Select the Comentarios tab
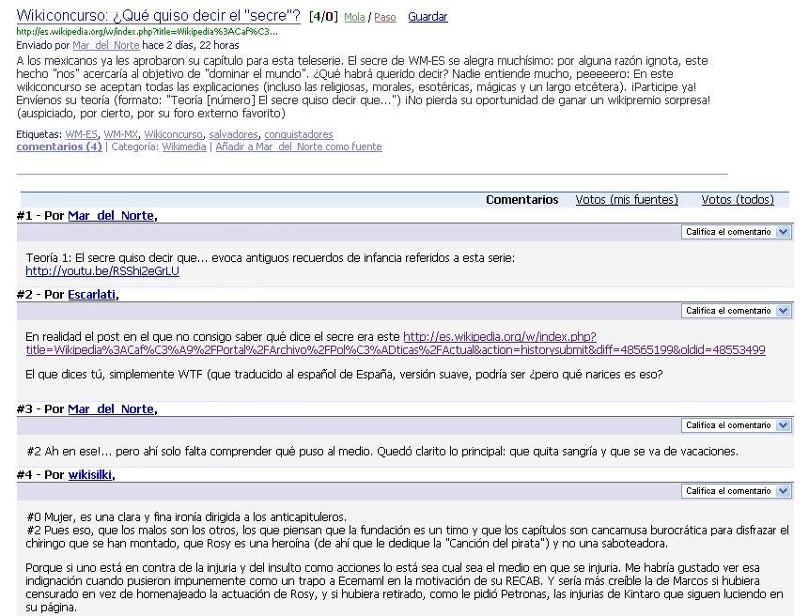This screenshot has width=809, height=616. pos(522,200)
